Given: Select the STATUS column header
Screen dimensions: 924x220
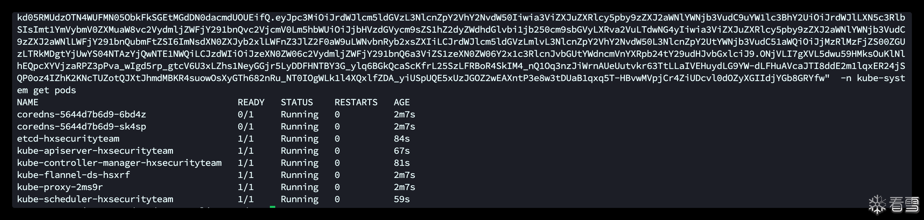Looking at the screenshot, I should point(297,103).
